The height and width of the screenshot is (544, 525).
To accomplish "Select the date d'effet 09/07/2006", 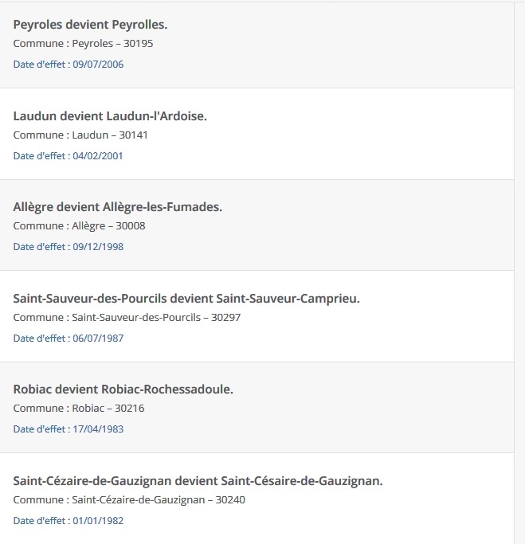I will 69,65.
